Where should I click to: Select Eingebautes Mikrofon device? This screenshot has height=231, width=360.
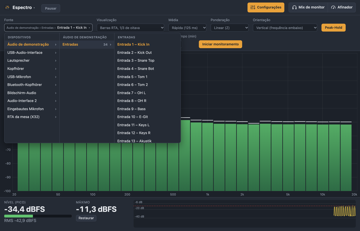32,109
